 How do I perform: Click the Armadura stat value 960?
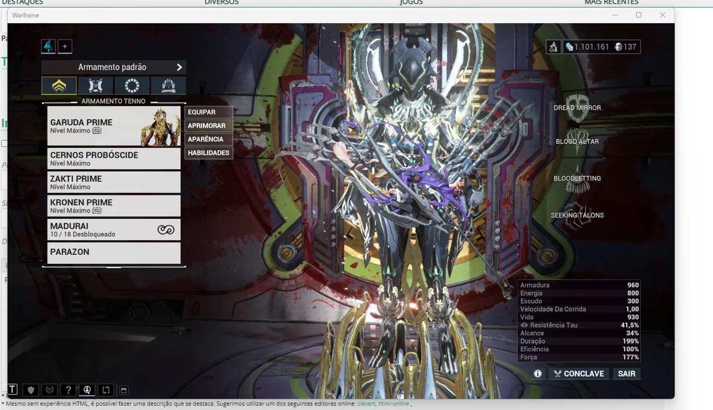coord(633,285)
